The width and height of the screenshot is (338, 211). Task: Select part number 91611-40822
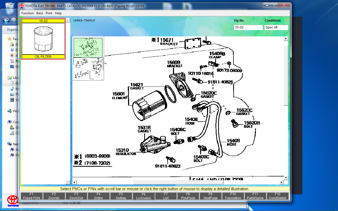coord(168,166)
